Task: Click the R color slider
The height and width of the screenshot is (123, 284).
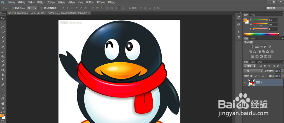Action: point(260,19)
